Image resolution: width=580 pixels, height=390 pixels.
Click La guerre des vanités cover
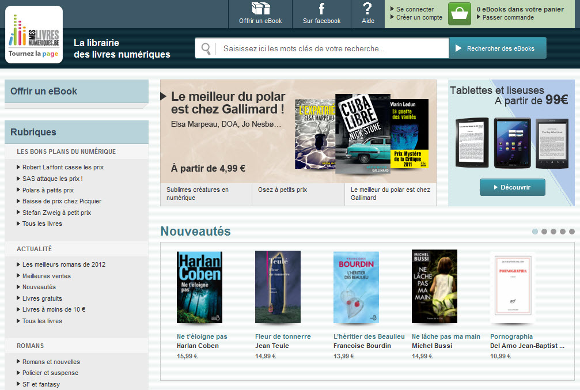410,134
